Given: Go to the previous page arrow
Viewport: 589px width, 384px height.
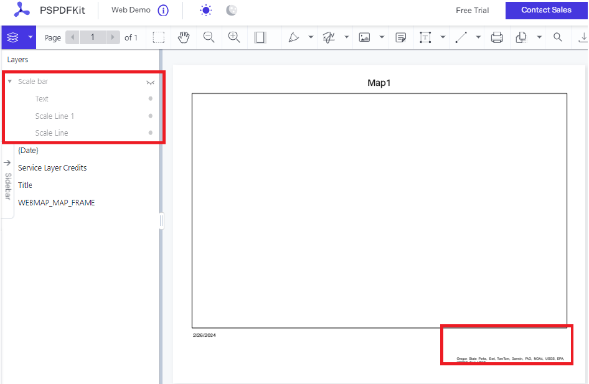Looking at the screenshot, I should tap(72, 37).
